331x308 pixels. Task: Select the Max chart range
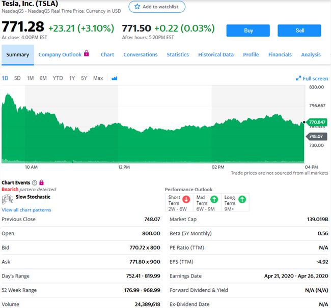point(98,78)
